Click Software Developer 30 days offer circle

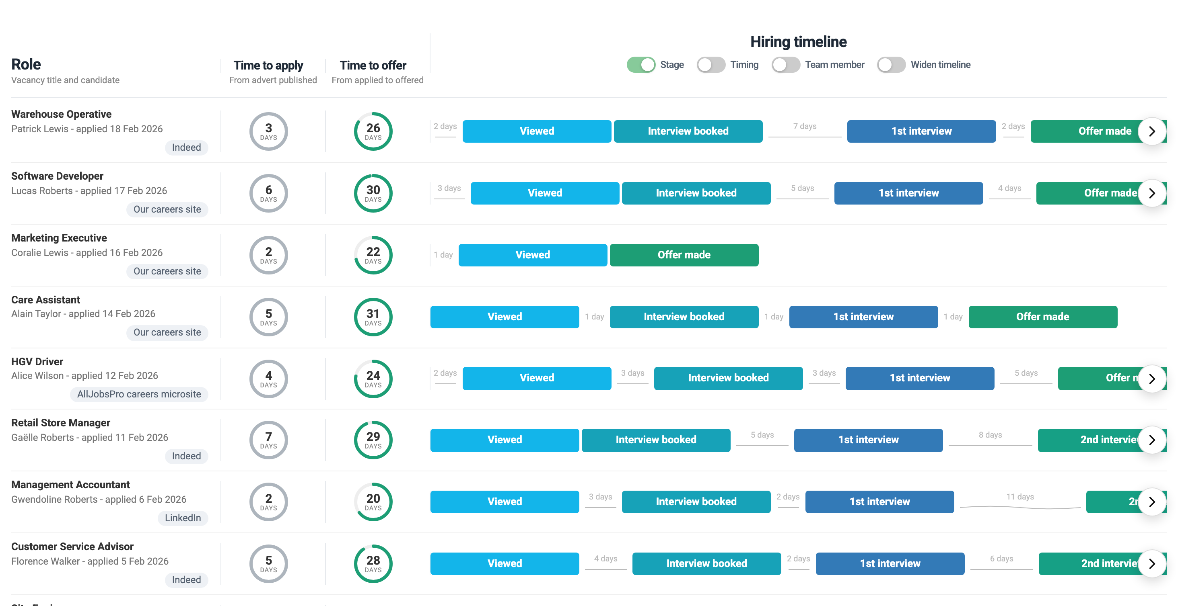(x=373, y=193)
